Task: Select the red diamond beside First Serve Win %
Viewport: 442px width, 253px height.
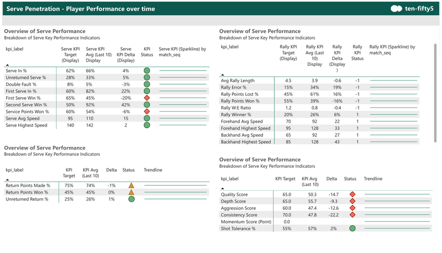Action: (146, 98)
